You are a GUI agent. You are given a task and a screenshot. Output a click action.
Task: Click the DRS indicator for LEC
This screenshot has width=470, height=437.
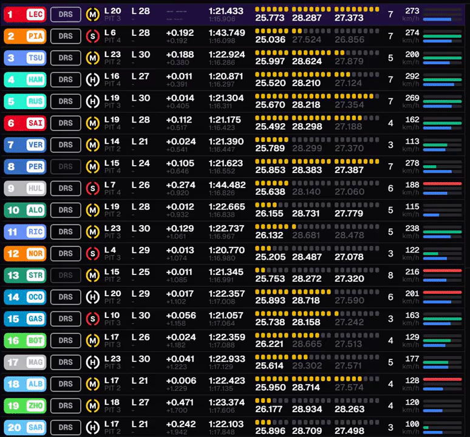coord(66,15)
